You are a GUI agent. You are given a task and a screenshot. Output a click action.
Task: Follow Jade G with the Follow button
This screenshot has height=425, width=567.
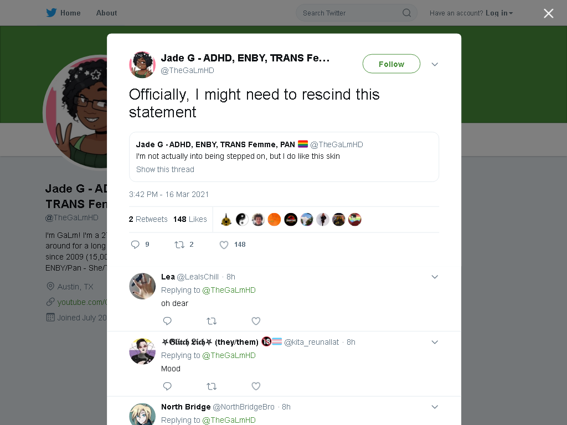391,64
